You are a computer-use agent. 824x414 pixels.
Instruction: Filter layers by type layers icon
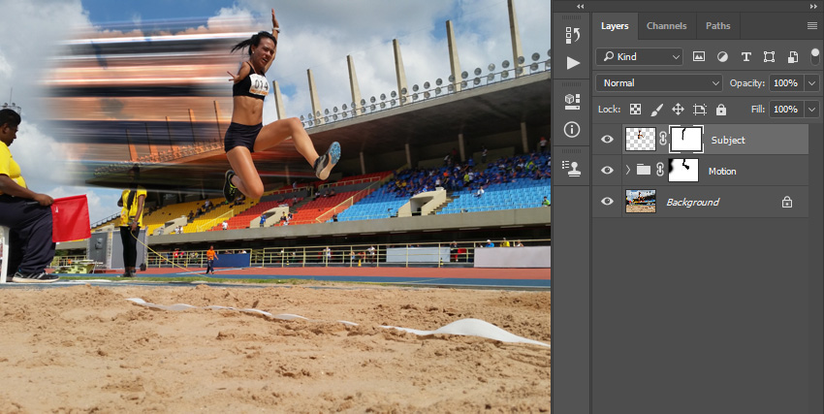(745, 57)
